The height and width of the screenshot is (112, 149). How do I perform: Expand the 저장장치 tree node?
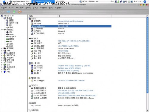click(2, 58)
